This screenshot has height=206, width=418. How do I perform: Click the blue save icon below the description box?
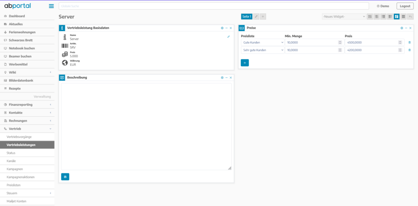[65, 177]
